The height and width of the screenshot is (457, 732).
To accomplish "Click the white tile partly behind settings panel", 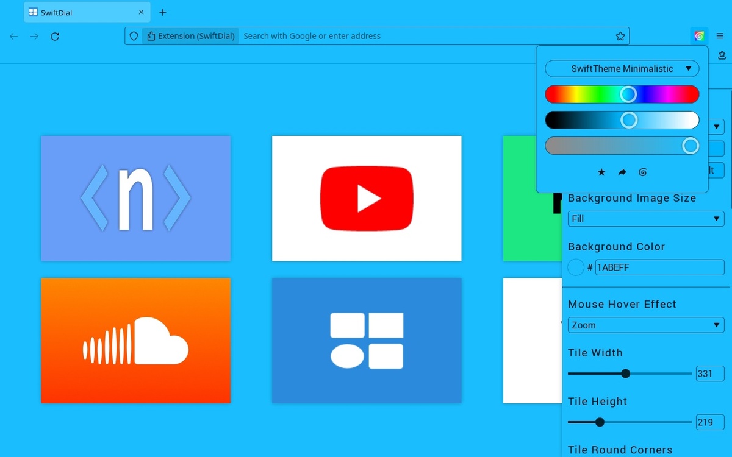I will [x=532, y=341].
